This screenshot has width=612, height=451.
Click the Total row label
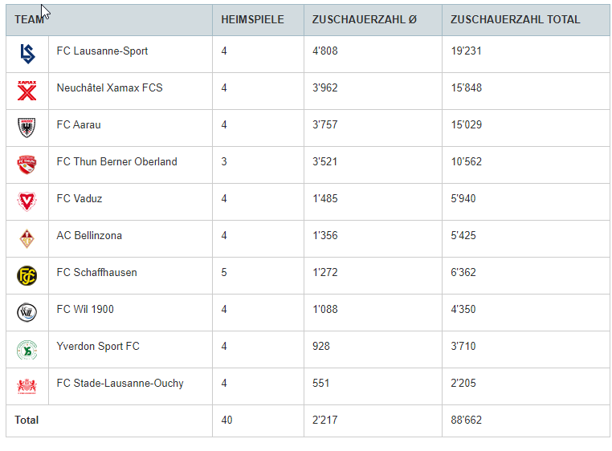tap(27, 421)
